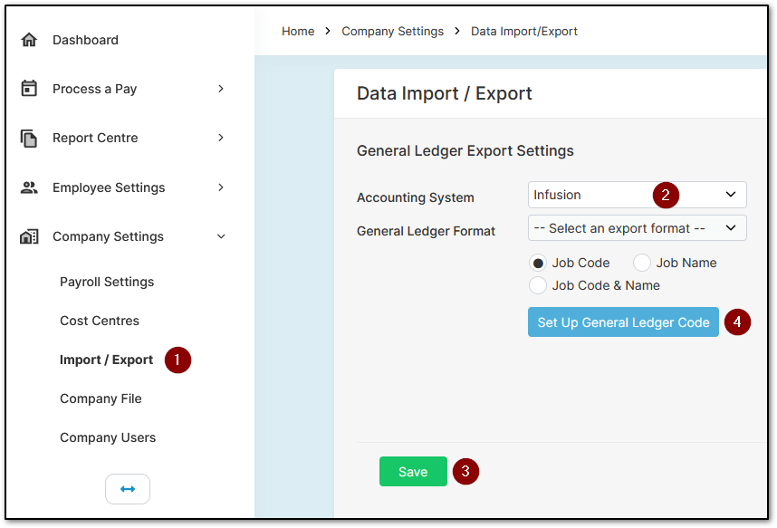Click the Report Centre documents icon
This screenshot has height=528, width=777.
tap(29, 138)
